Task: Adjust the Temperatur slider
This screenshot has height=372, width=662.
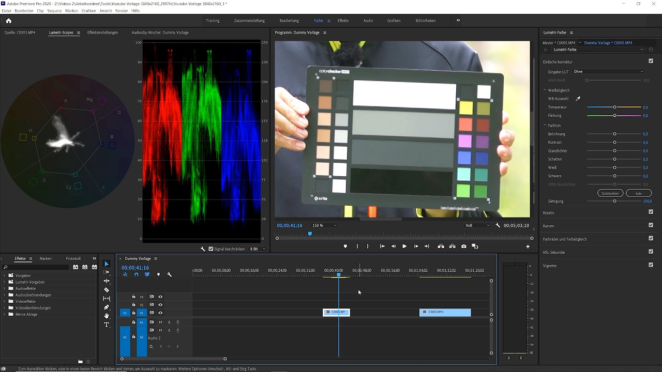Action: [614, 107]
